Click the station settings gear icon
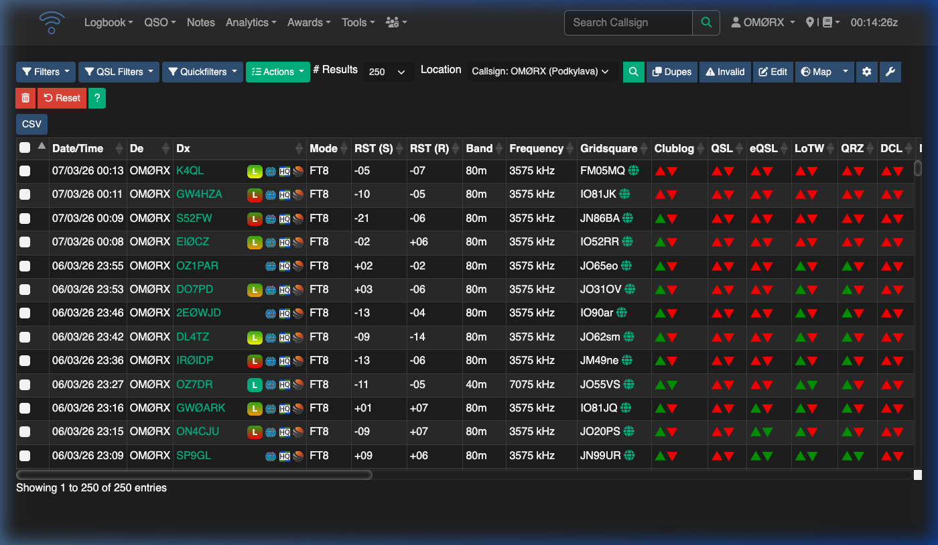938x545 pixels. pyautogui.click(x=866, y=72)
